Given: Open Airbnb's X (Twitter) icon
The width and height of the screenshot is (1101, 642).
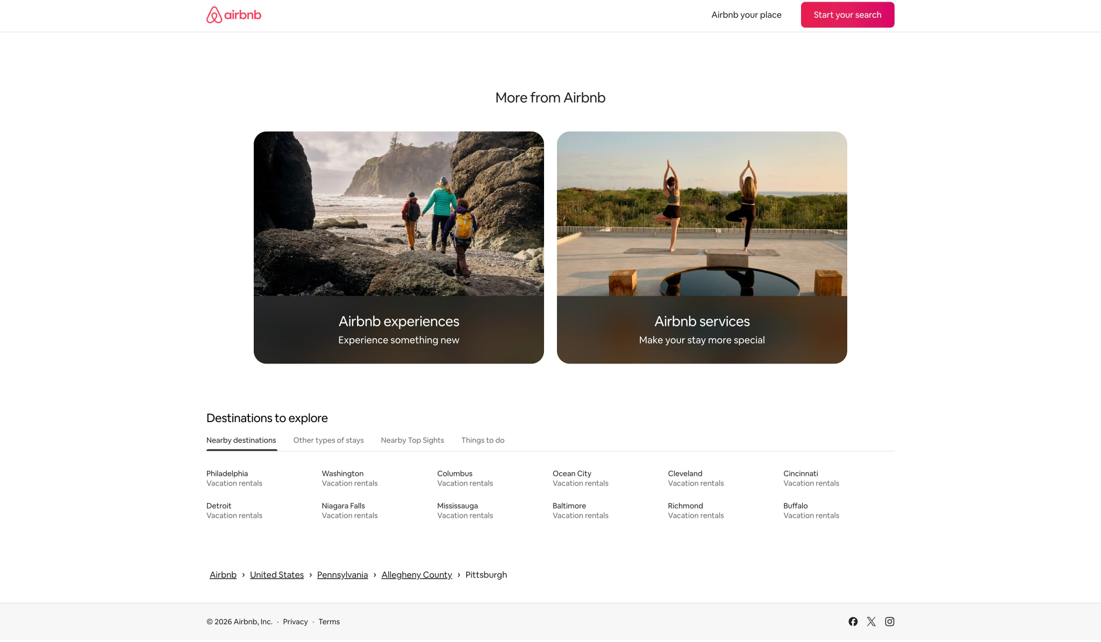Looking at the screenshot, I should [x=871, y=622].
